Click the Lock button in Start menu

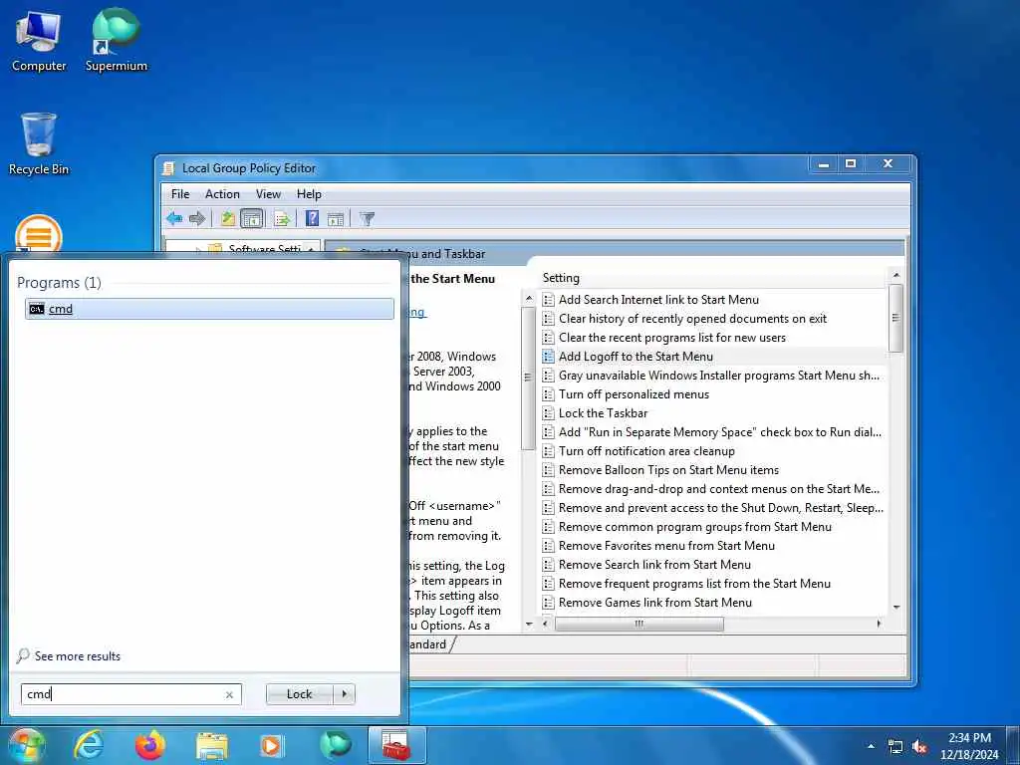pyautogui.click(x=299, y=694)
